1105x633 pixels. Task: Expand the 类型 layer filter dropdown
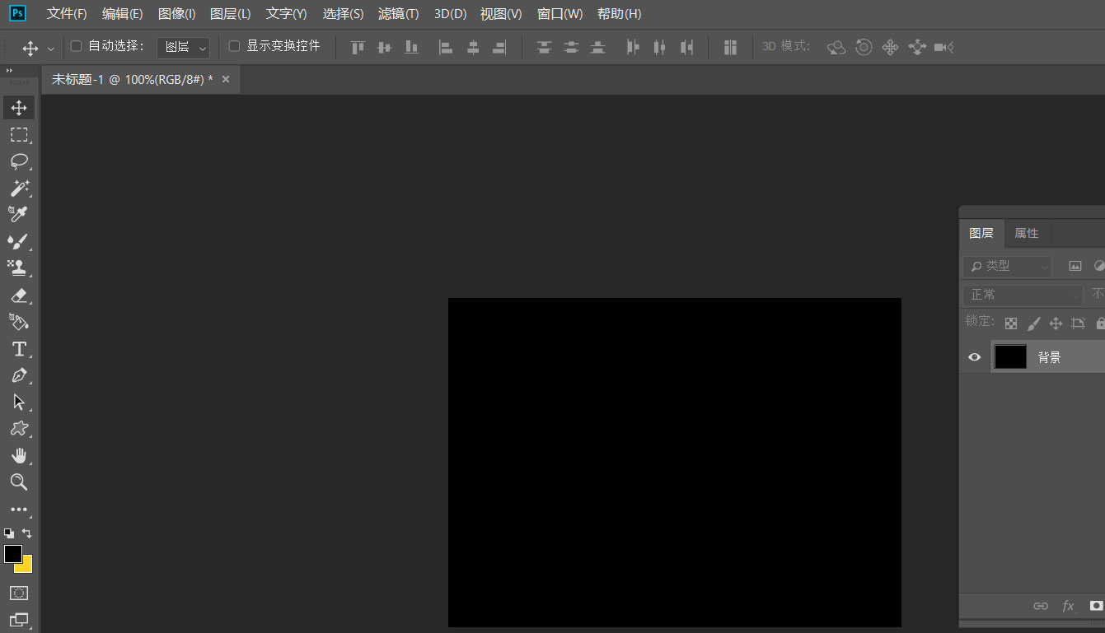coord(1008,266)
